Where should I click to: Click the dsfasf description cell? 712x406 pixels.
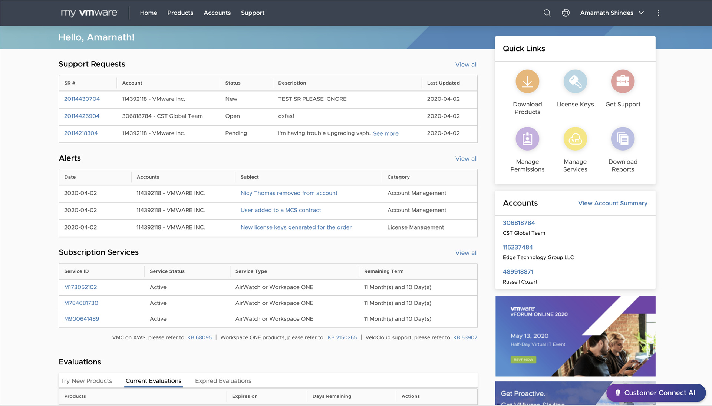tap(286, 116)
